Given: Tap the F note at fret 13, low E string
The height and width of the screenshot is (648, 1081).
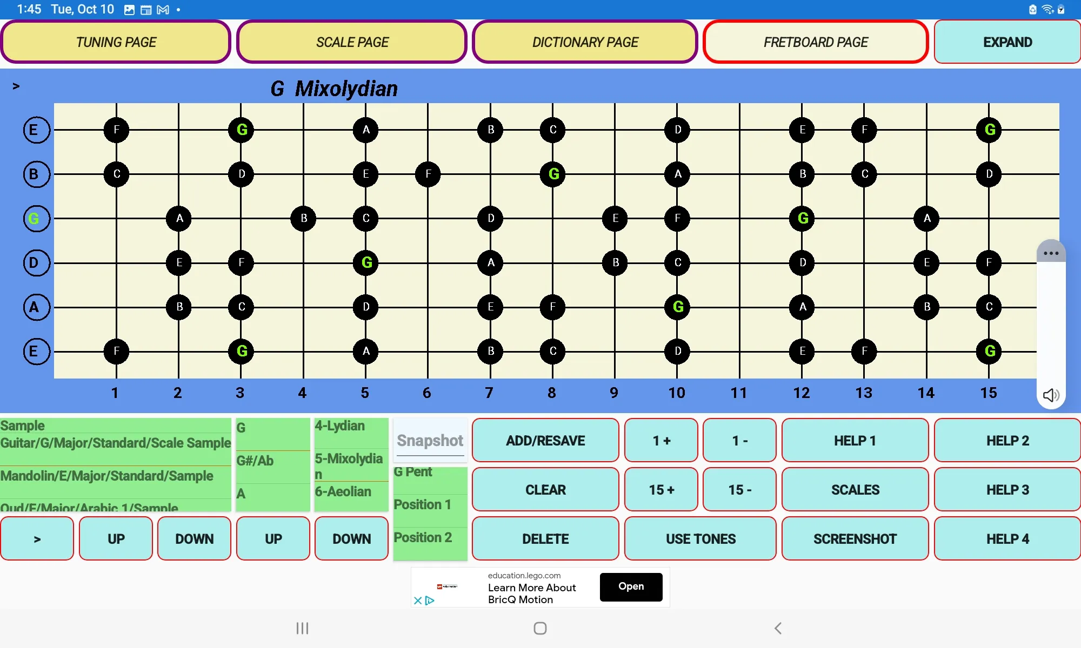Looking at the screenshot, I should (x=864, y=351).
